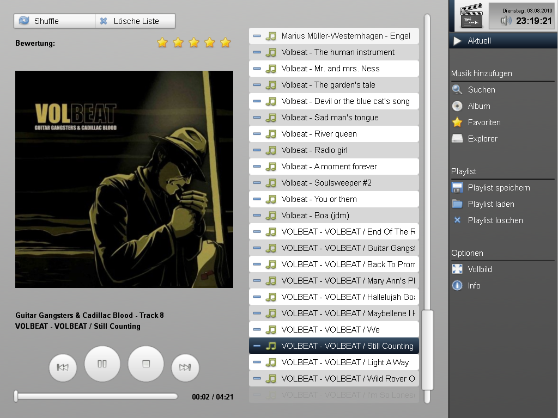Click the folder load playlist icon

tap(457, 204)
